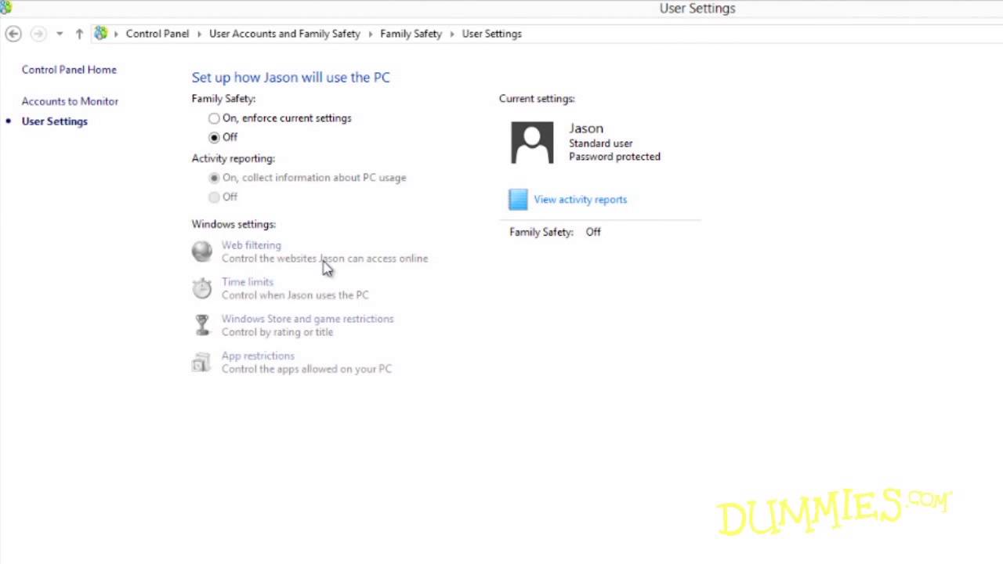Screen dimensions: 1003x564
Task: Open View activity reports link
Action: [x=581, y=200]
